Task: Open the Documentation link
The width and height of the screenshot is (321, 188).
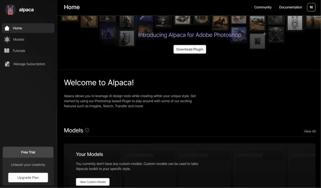Action: pos(291,7)
